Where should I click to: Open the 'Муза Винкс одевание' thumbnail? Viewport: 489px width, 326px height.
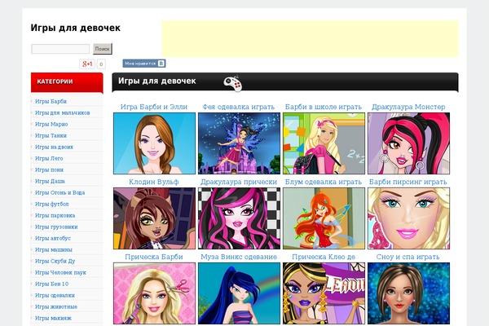pos(239,293)
